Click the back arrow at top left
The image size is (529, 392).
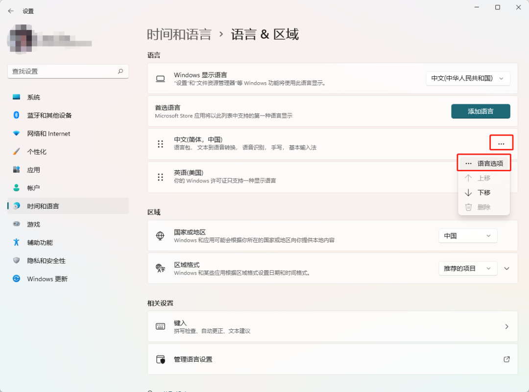(x=11, y=11)
